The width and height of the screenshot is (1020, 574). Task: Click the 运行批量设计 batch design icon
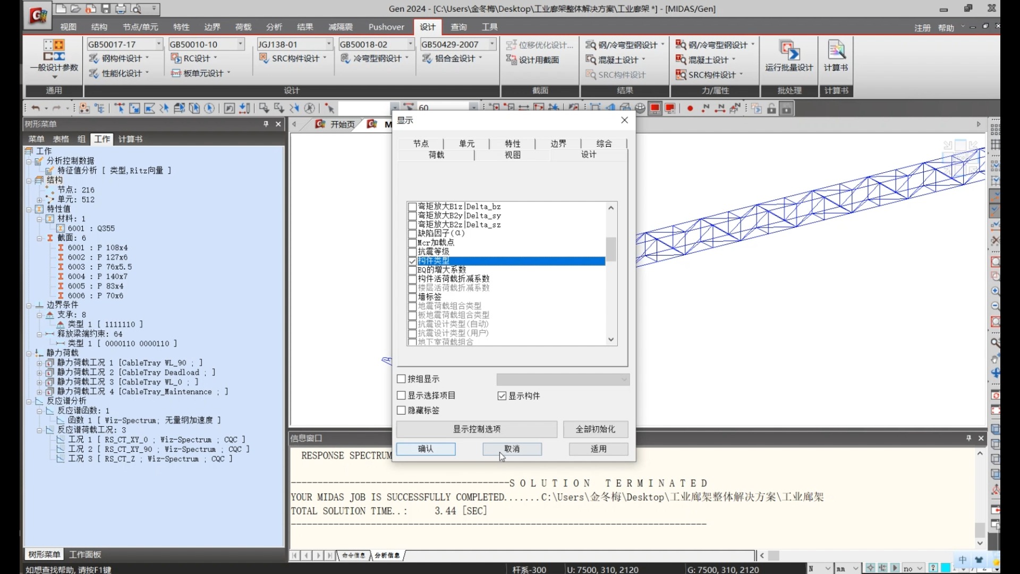pos(789,51)
